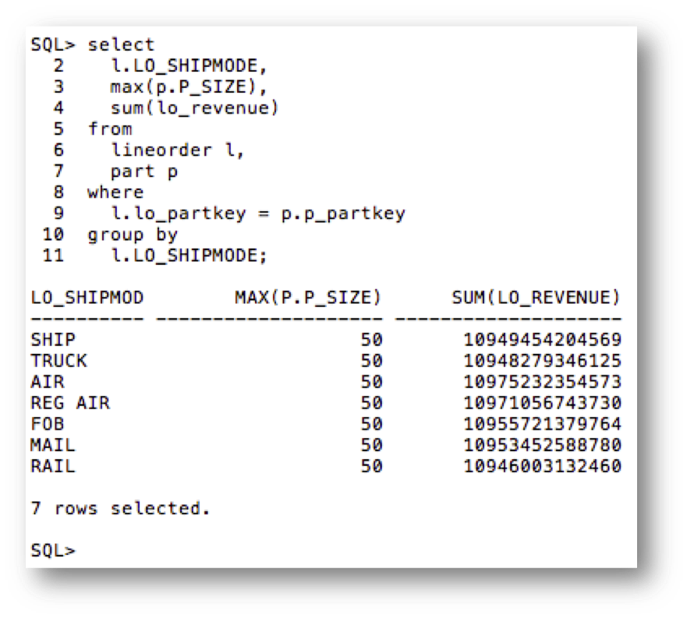Click the FOB row revenue 10955721379764
Viewport: 687px width, 618px height.
point(542,424)
